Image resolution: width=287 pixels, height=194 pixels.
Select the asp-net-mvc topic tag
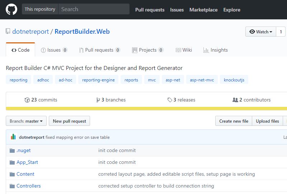tap(202, 80)
